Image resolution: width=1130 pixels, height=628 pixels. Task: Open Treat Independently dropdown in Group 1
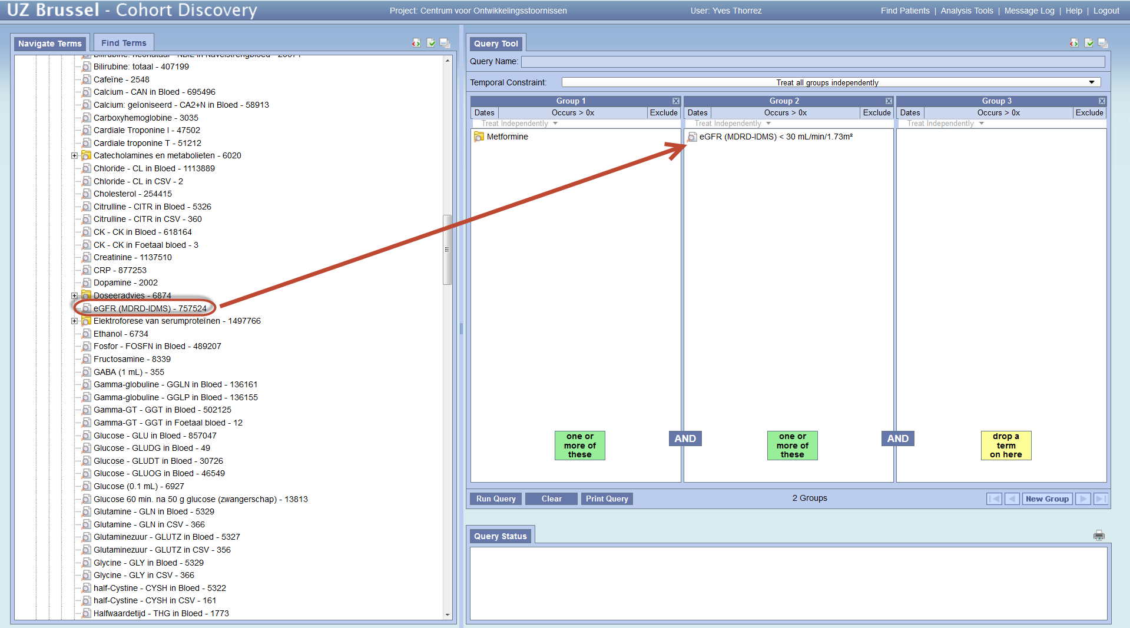point(519,124)
